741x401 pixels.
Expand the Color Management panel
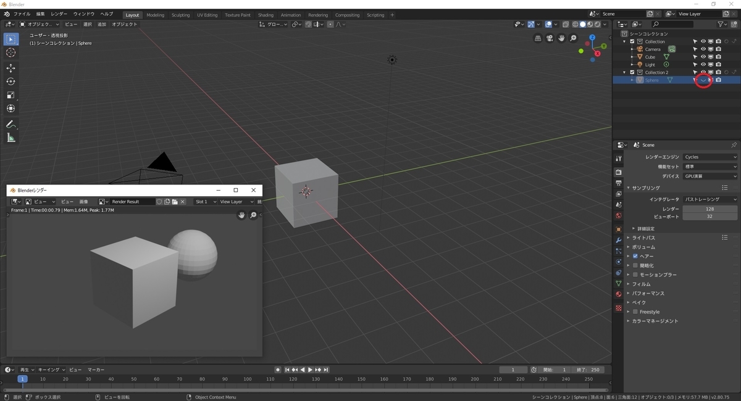pyautogui.click(x=655, y=321)
